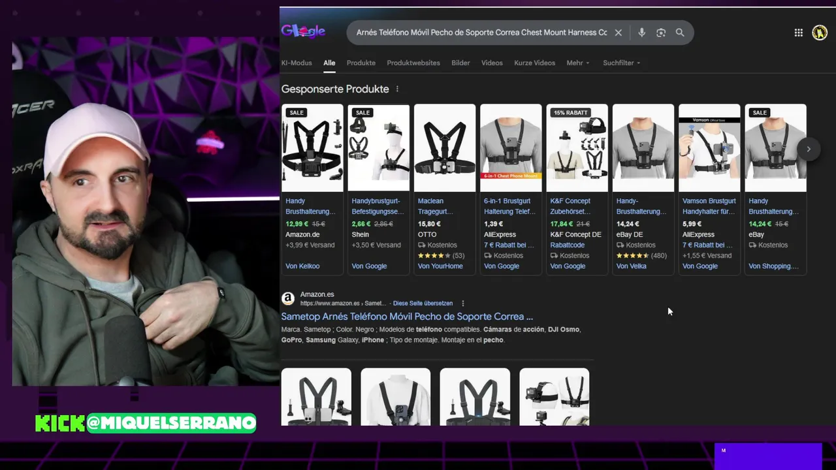Click the Von Kelkoo link
Image resolution: width=836 pixels, height=470 pixels.
tap(302, 266)
